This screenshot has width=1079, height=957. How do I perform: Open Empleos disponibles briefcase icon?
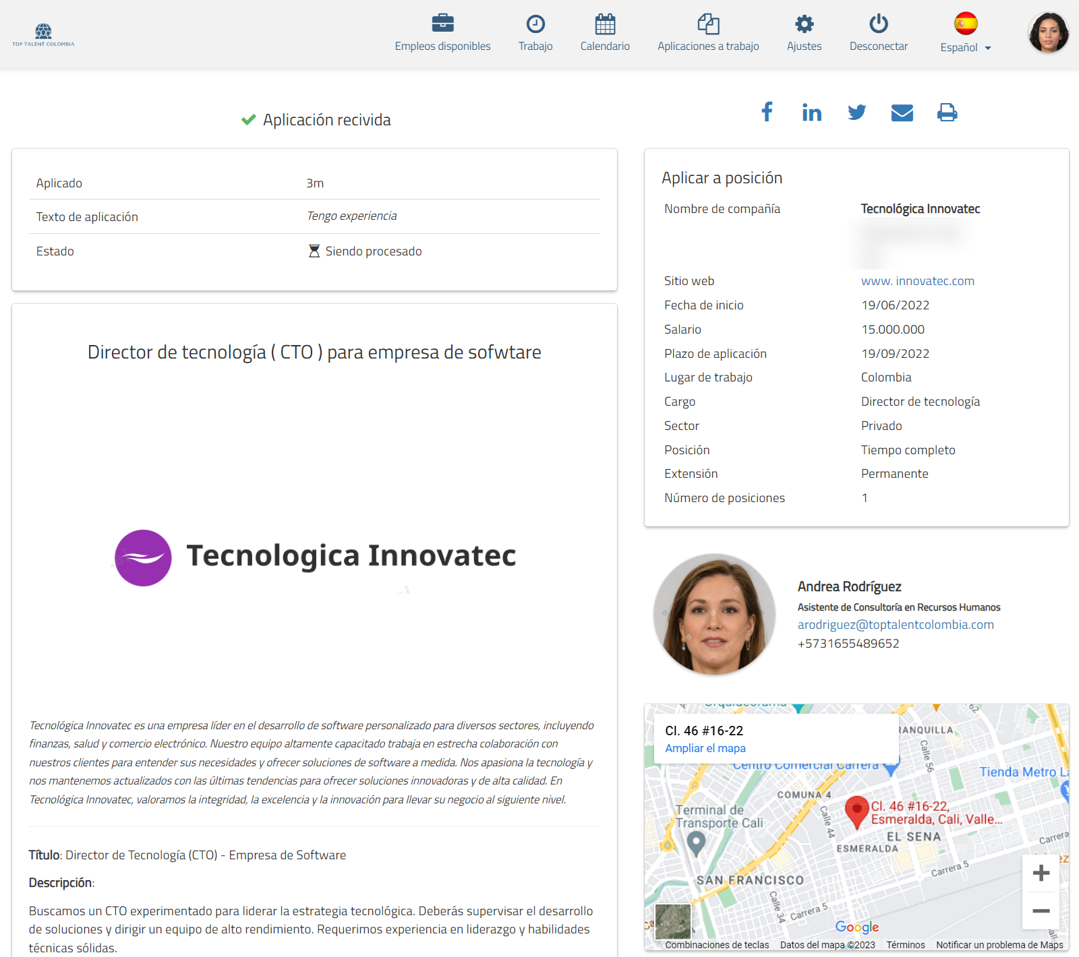(x=442, y=24)
